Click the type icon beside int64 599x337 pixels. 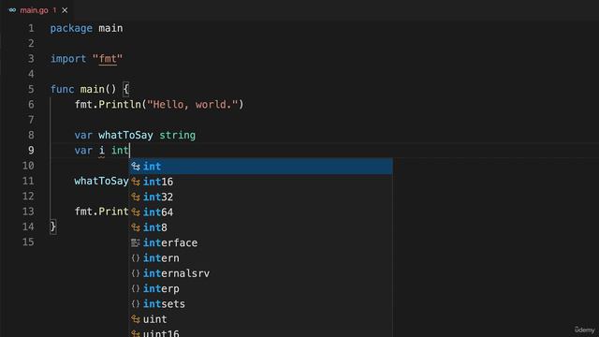[136, 212]
